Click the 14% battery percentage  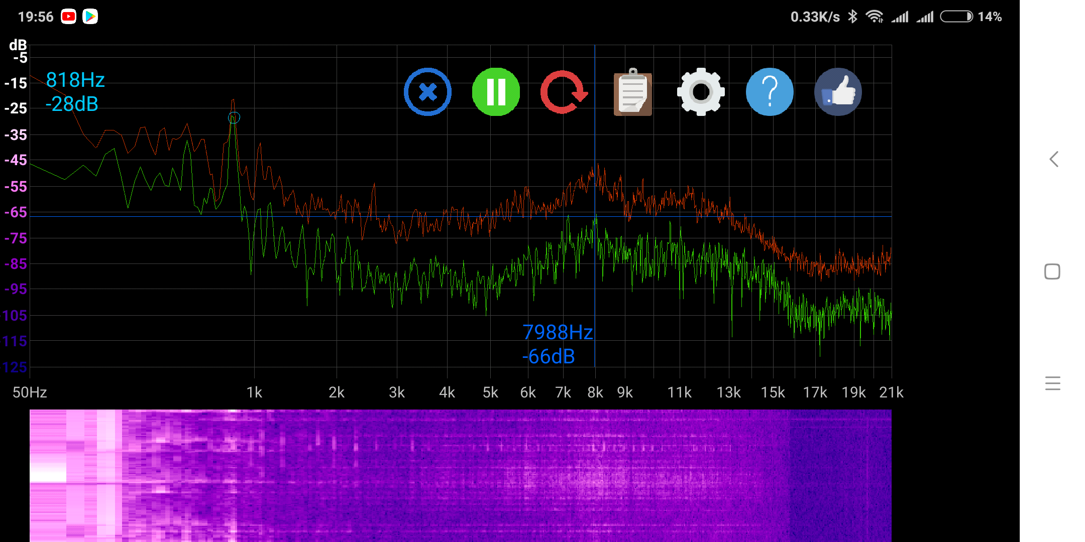(990, 17)
